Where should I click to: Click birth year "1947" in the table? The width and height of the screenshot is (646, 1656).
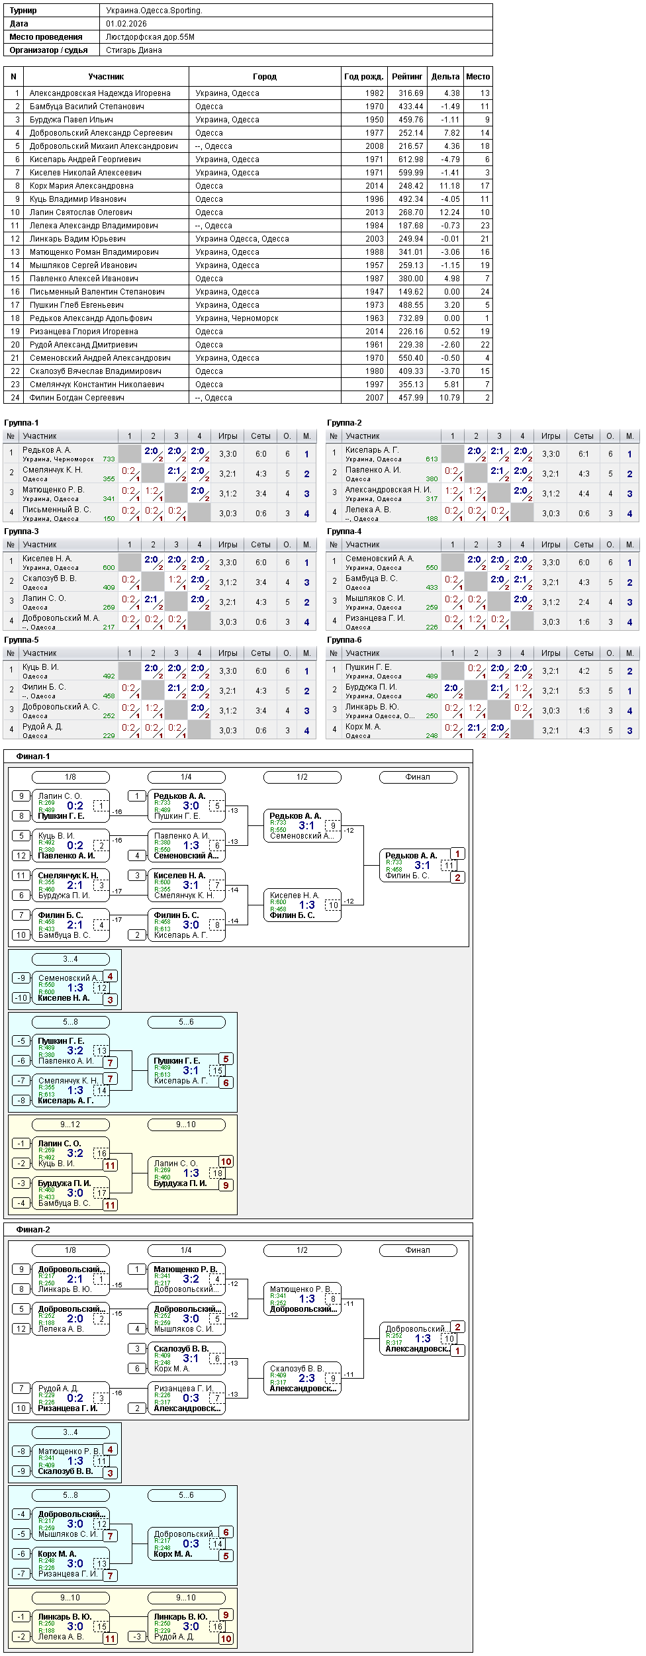coord(375,292)
